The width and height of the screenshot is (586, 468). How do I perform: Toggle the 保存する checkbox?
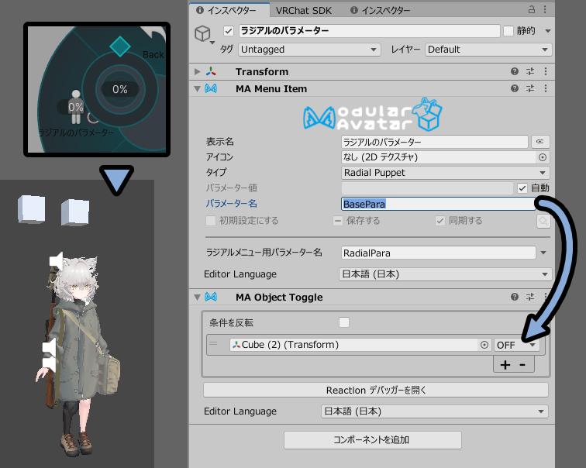tap(338, 221)
